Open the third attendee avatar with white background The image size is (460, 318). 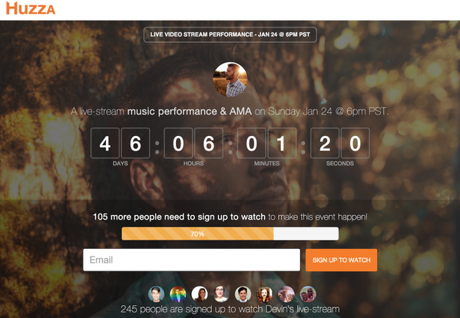200,294
